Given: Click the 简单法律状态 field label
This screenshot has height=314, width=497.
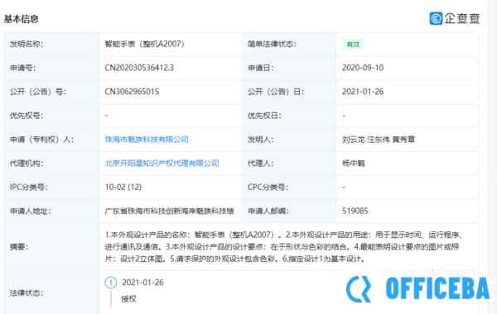Looking at the screenshot, I should click(272, 44).
